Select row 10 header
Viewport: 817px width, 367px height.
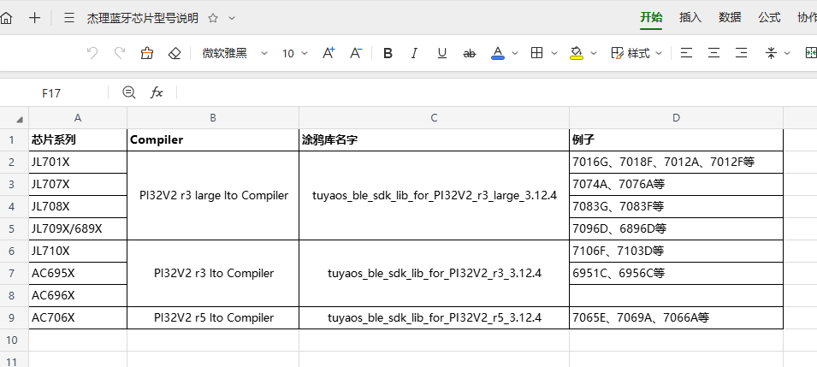pos(13,340)
